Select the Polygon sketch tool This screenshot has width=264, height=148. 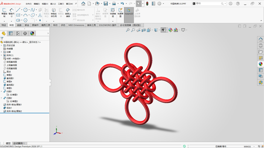click(25, 20)
